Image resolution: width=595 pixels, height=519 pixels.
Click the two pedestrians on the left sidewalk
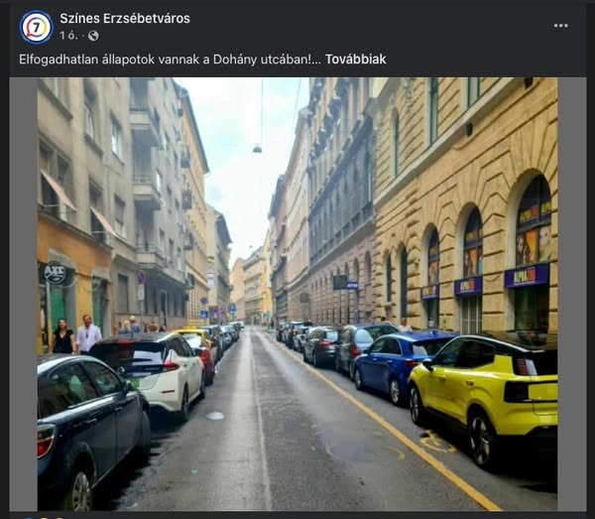tap(76, 334)
